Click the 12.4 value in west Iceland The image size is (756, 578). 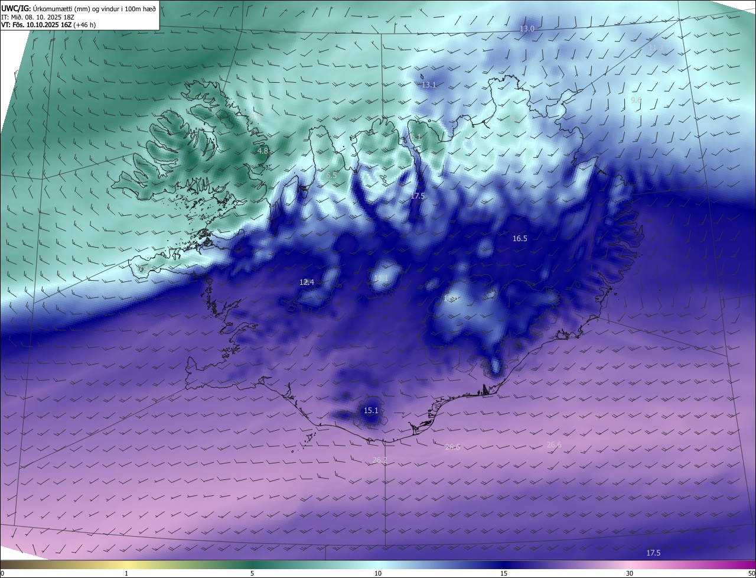tap(307, 282)
